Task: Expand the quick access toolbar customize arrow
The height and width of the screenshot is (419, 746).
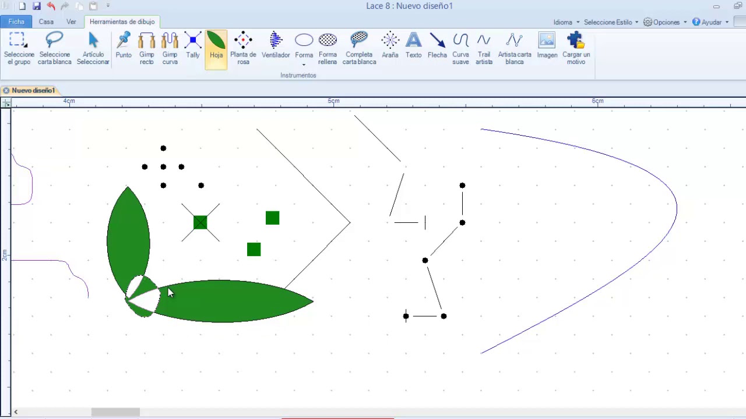Action: click(x=108, y=6)
